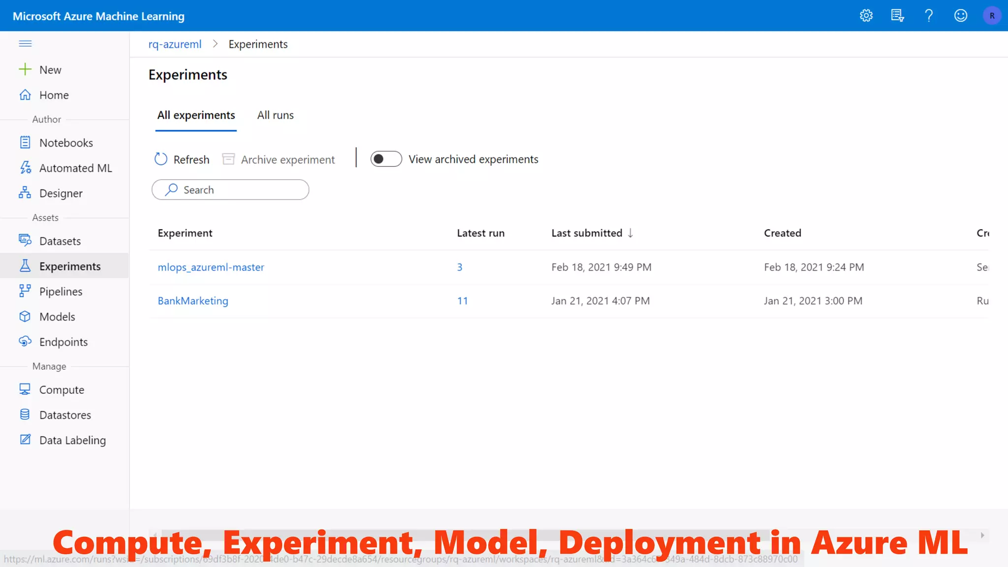Screen dimensions: 1008x567
Task: Click the magnifier icon in Search box
Action: pos(171,189)
